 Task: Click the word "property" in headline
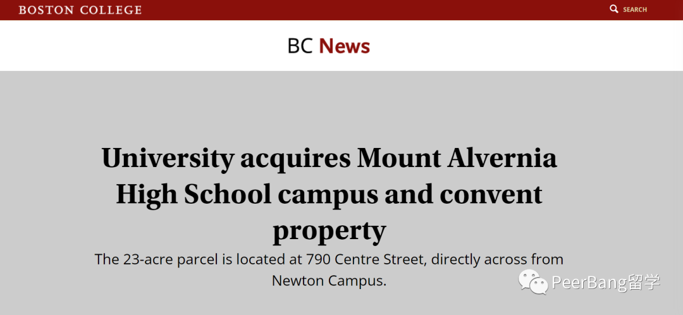329,231
